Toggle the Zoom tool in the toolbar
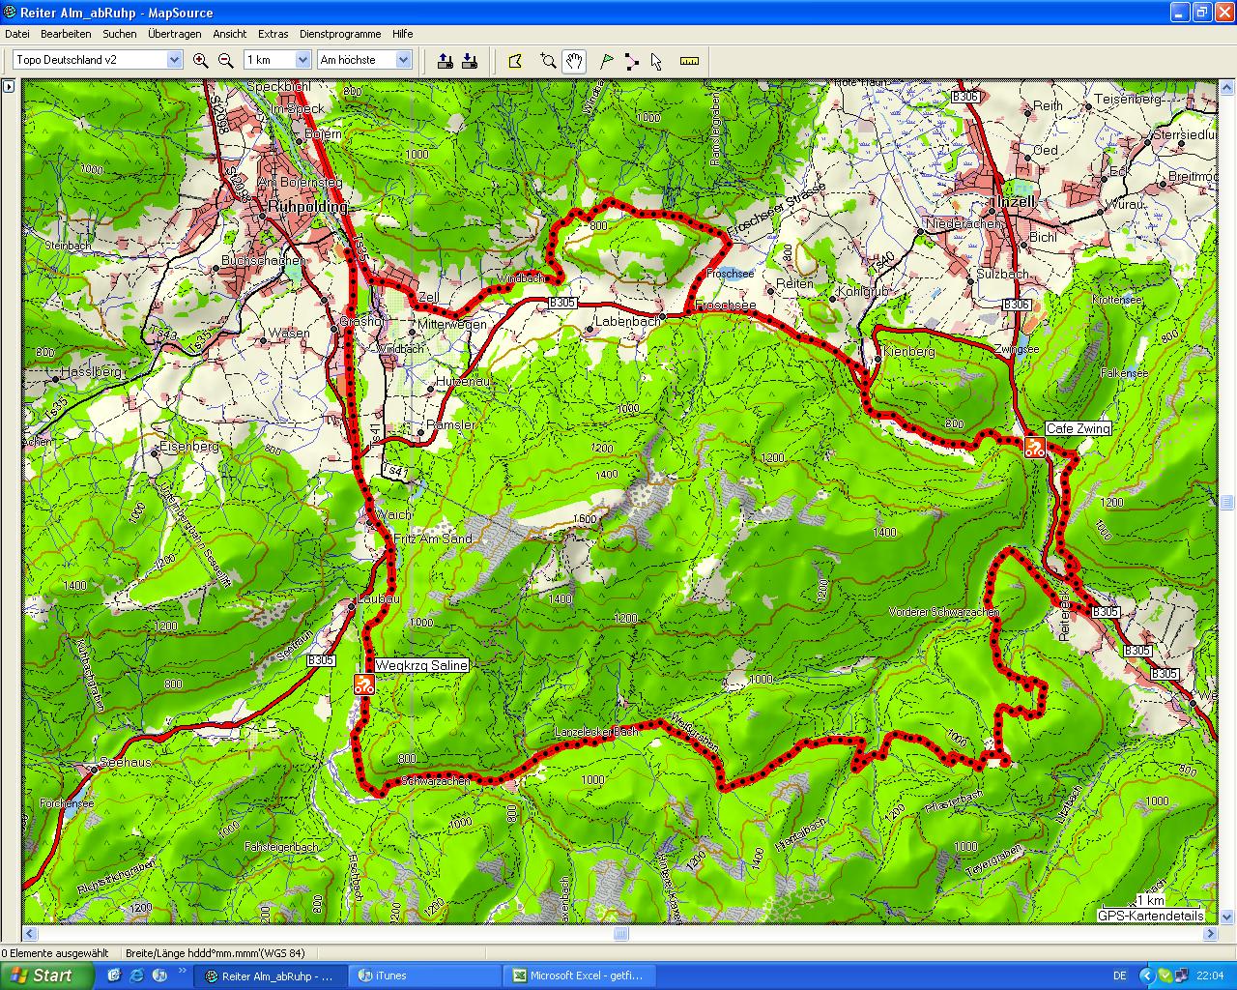This screenshot has height=990, width=1237. click(x=548, y=61)
